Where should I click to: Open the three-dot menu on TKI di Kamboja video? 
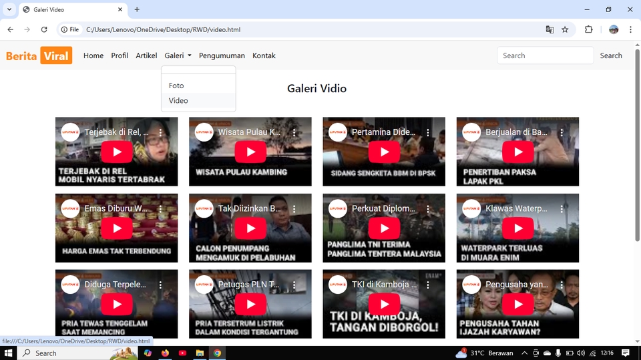pos(428,285)
